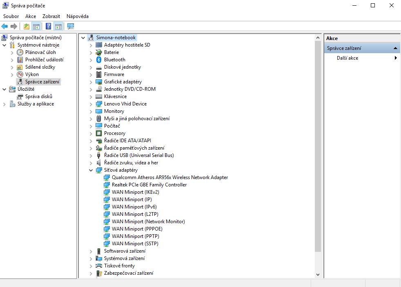Click the Plánovač úloh clock icon
This screenshot has height=287, width=401.
(20, 52)
